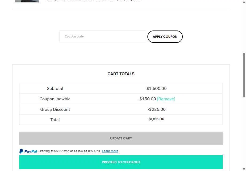
Task: Click the Update Cart button
Action: point(121,138)
